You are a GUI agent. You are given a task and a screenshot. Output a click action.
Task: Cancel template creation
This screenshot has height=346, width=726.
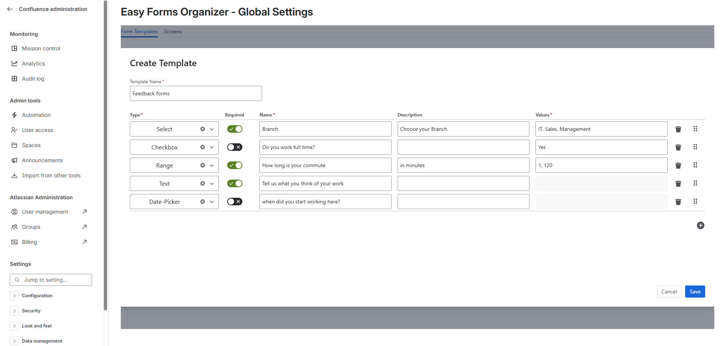point(668,292)
